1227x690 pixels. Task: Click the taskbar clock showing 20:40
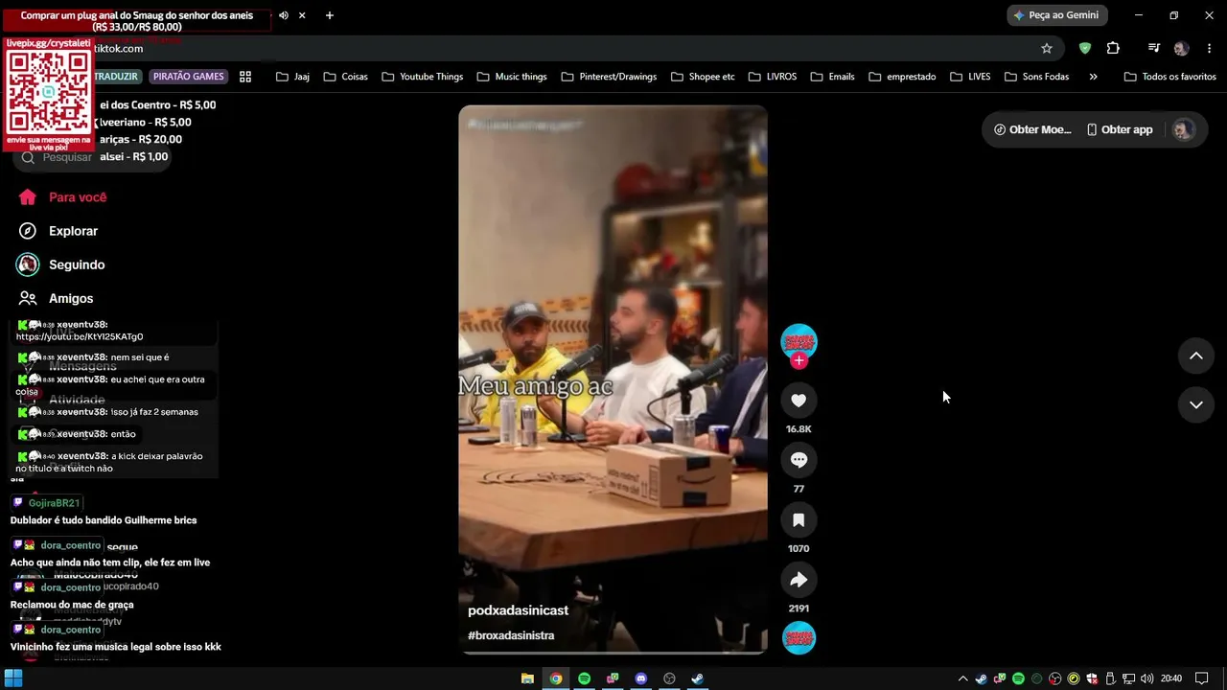tap(1171, 678)
